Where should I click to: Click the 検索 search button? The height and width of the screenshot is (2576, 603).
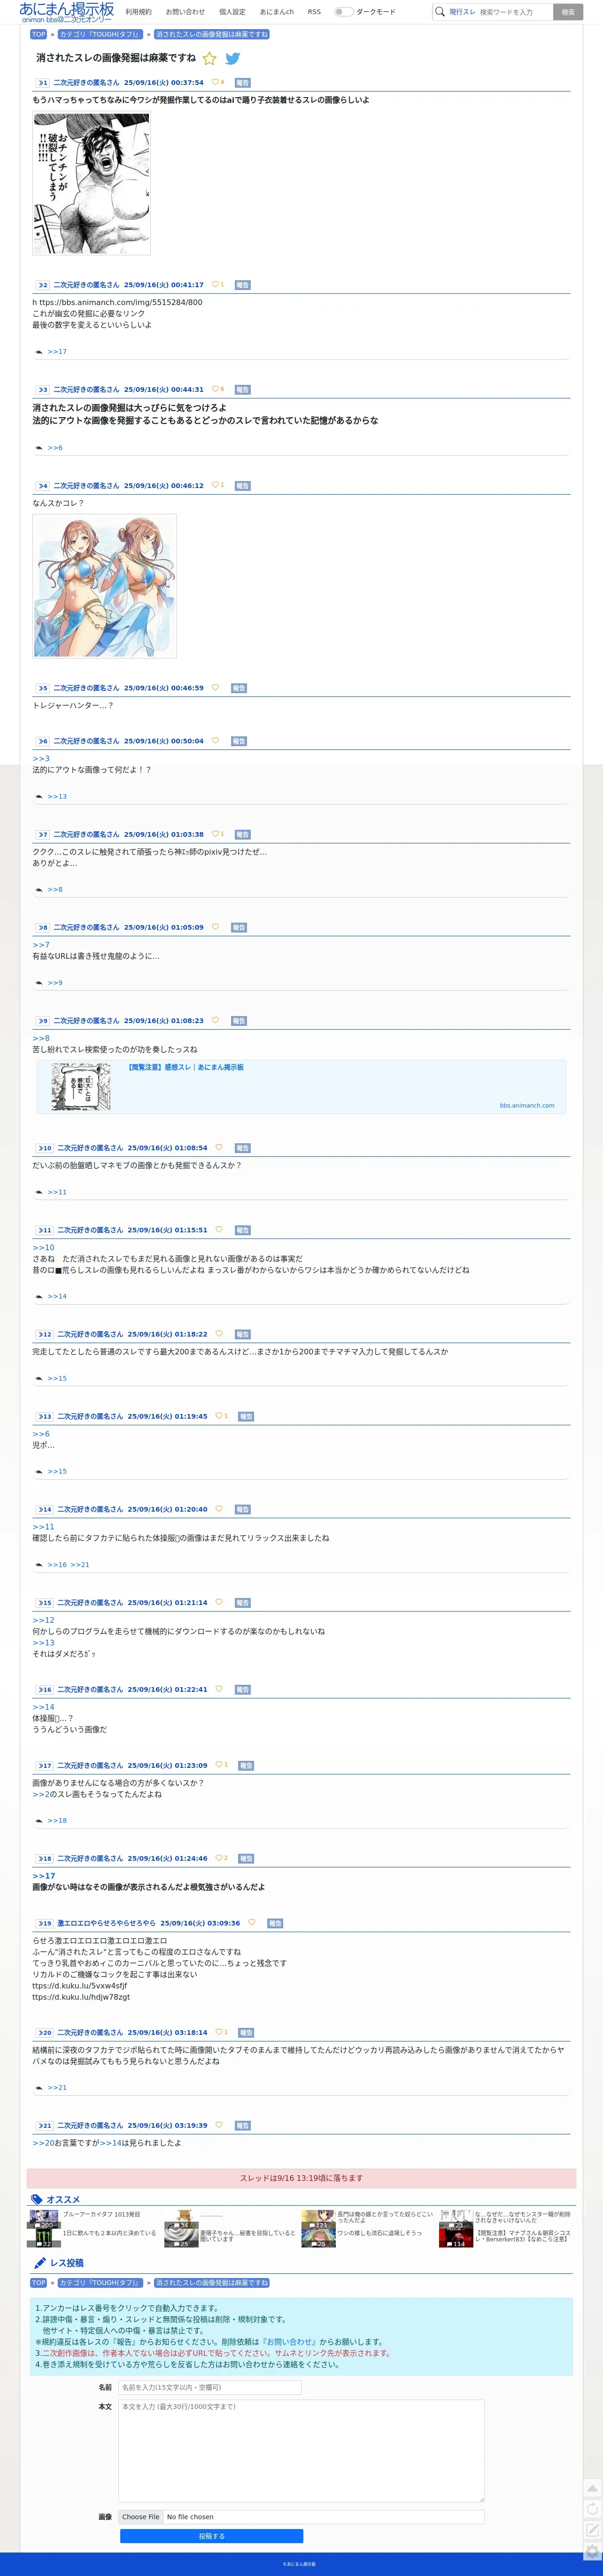[x=568, y=12]
